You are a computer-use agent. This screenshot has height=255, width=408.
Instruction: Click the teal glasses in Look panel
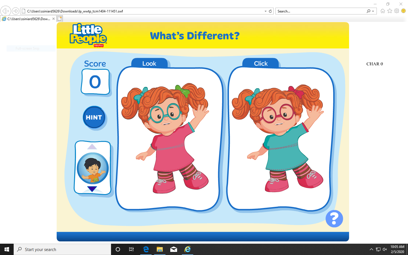click(165, 113)
